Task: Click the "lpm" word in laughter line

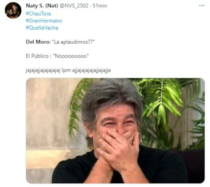Action: (66, 70)
